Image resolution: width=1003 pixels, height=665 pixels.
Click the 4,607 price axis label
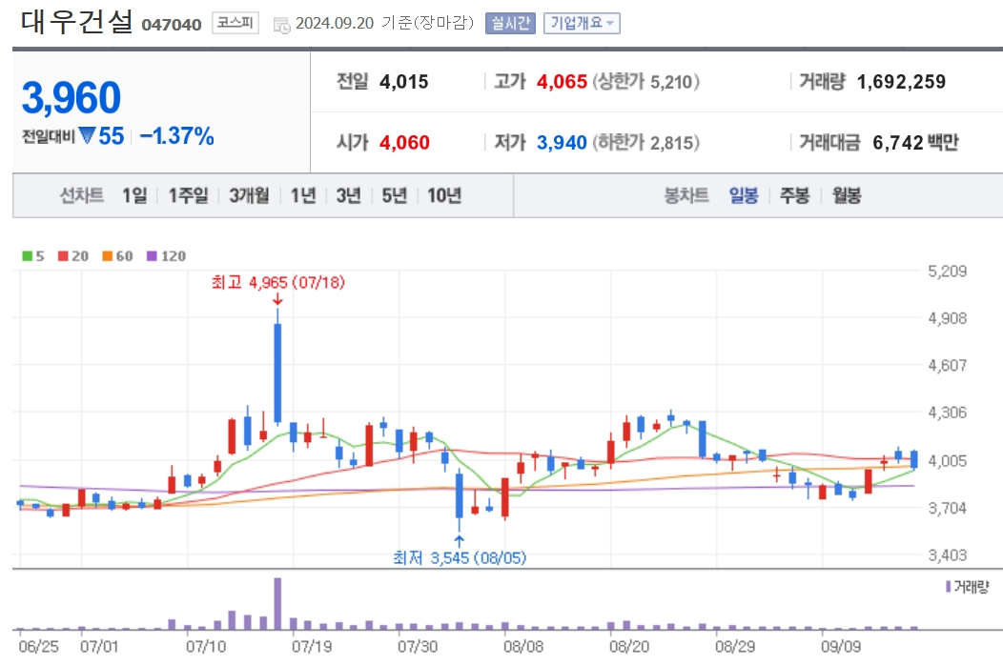pos(948,365)
